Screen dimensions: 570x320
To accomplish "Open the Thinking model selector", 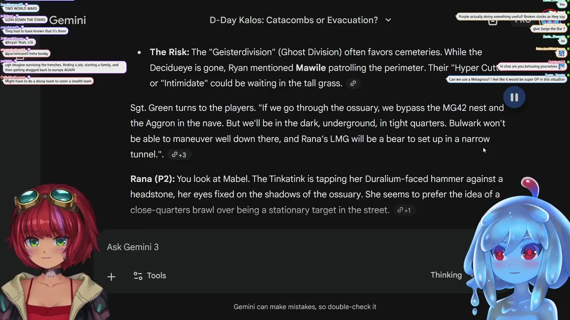I will (446, 275).
